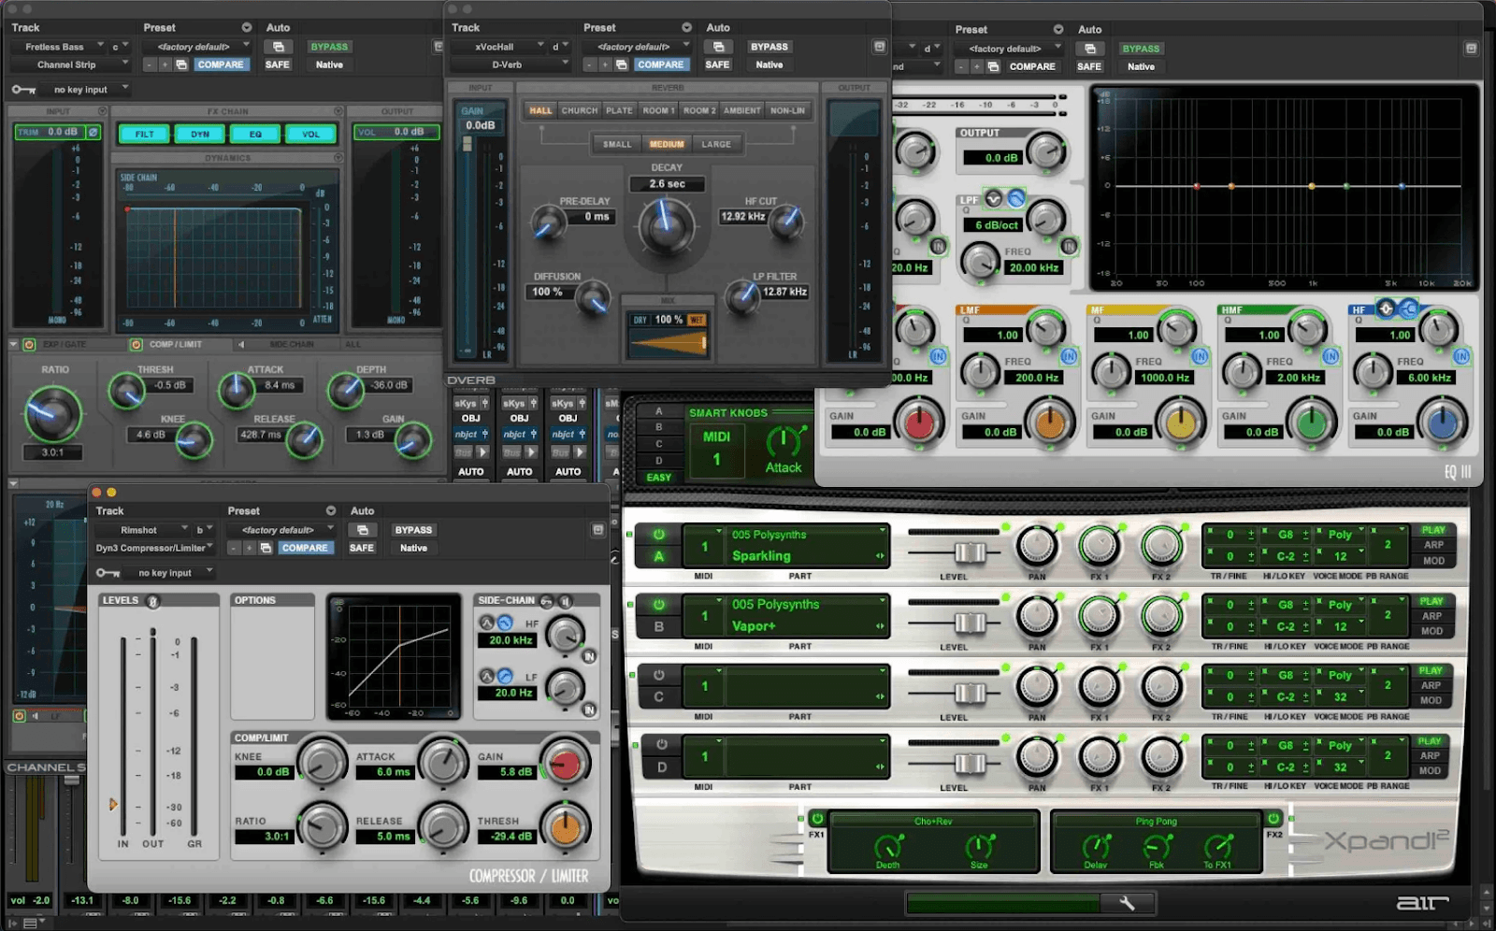Select EASY smart knobs tab in Xpand!2
This screenshot has width=1496, height=931.
point(659,478)
